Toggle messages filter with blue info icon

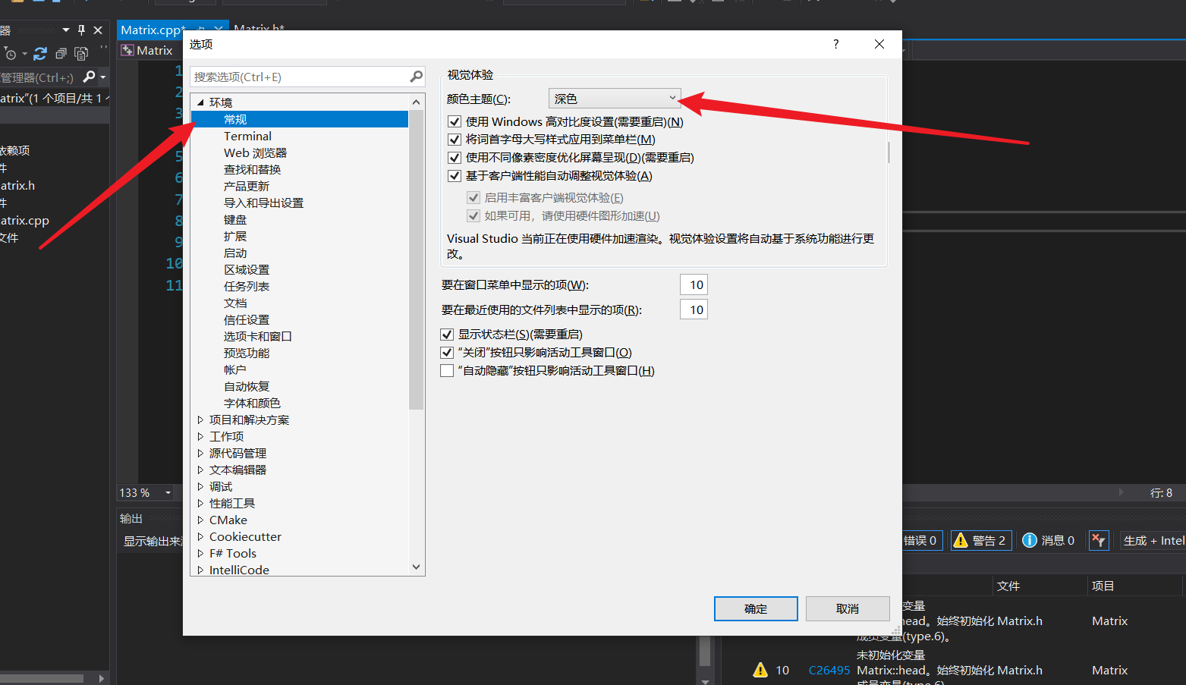[1049, 540]
